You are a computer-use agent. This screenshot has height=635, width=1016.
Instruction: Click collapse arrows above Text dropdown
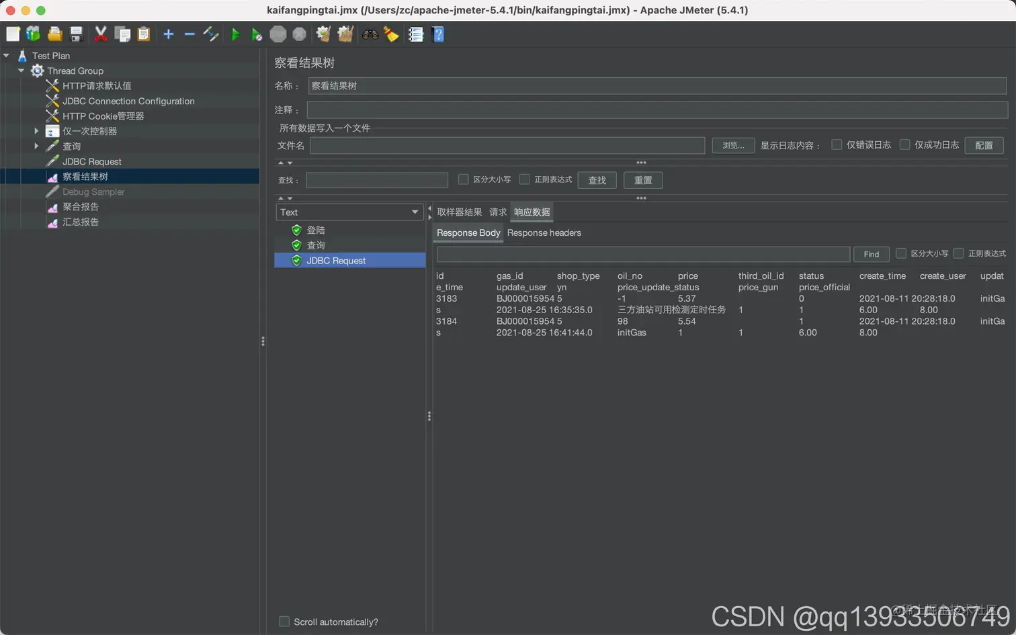point(285,198)
